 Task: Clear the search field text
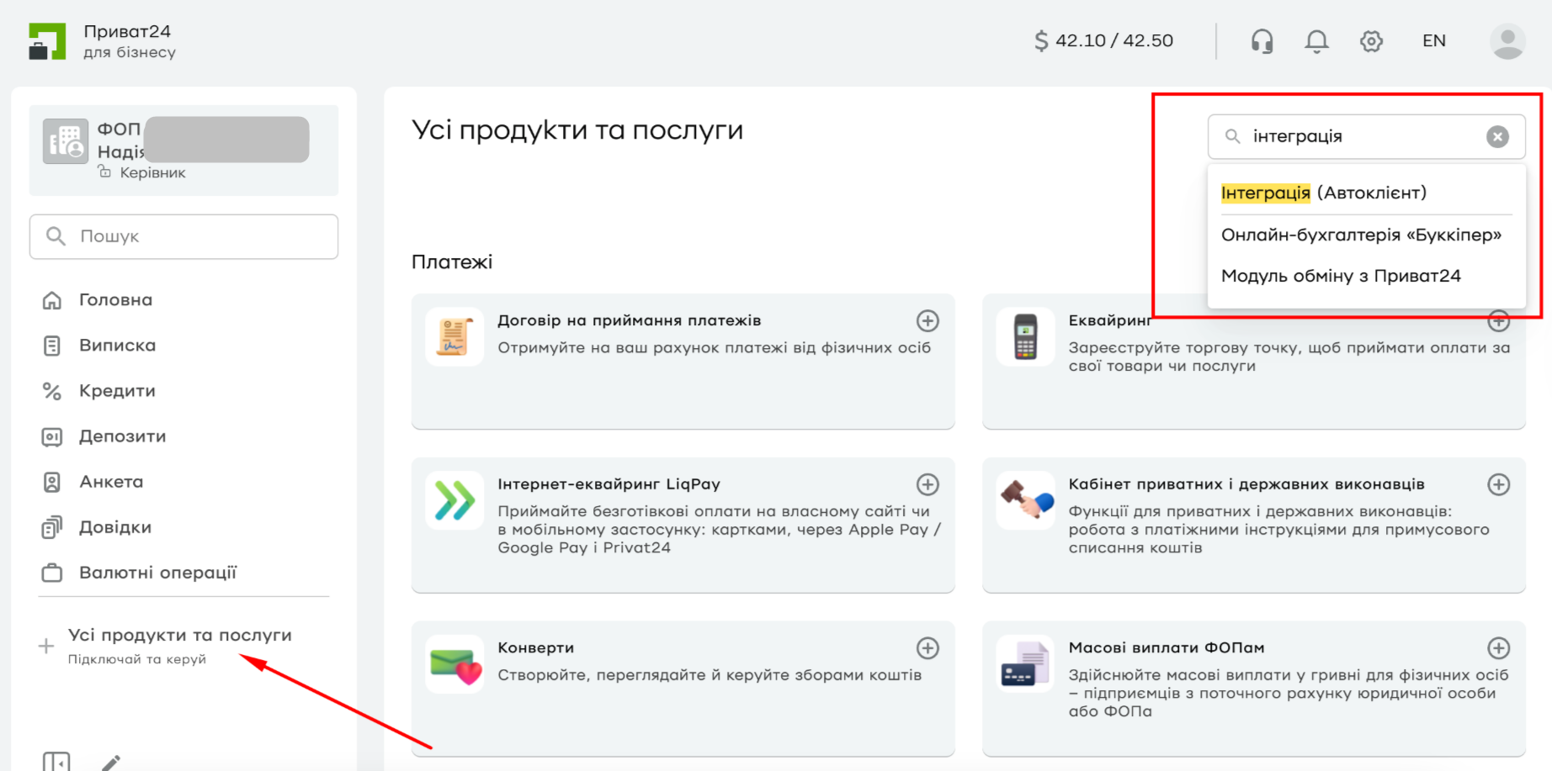coord(1497,137)
